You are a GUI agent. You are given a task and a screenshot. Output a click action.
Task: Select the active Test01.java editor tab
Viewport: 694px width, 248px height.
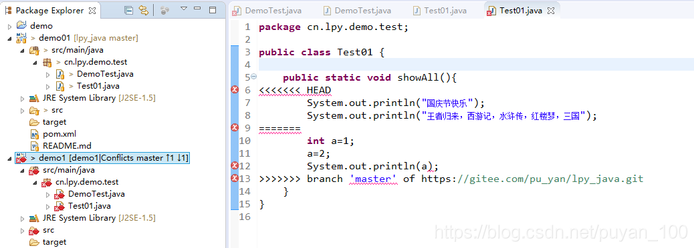(x=521, y=11)
